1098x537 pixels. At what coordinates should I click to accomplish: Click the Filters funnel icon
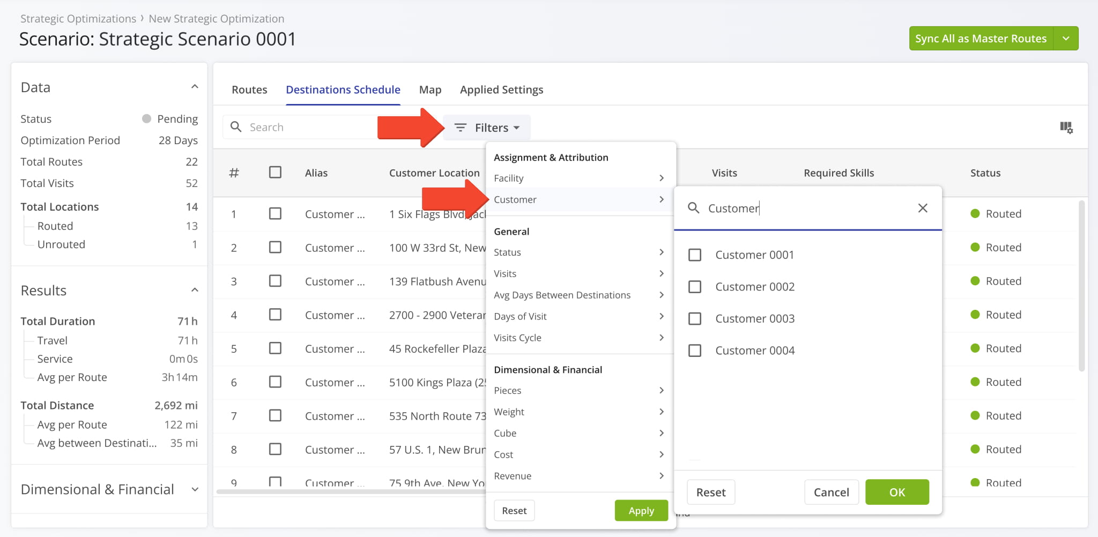(460, 128)
